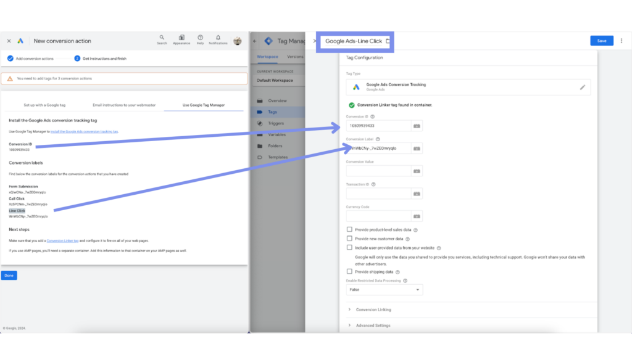The image size is (632, 355).
Task: Open the Notifications bell
Action: pyautogui.click(x=218, y=39)
